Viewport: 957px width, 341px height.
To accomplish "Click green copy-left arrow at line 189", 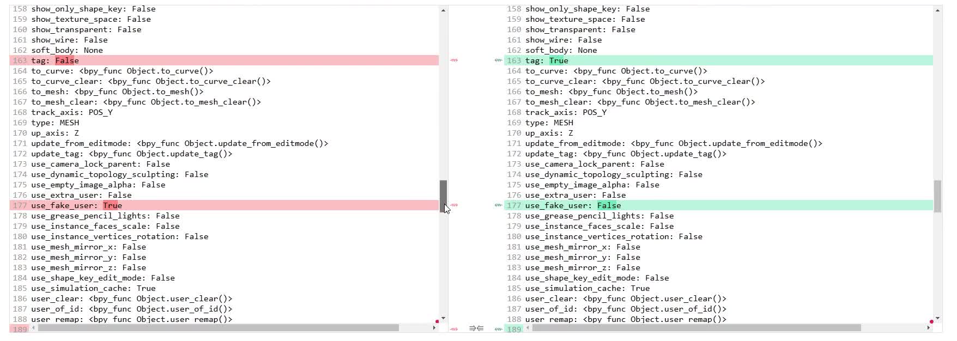I will (x=498, y=329).
